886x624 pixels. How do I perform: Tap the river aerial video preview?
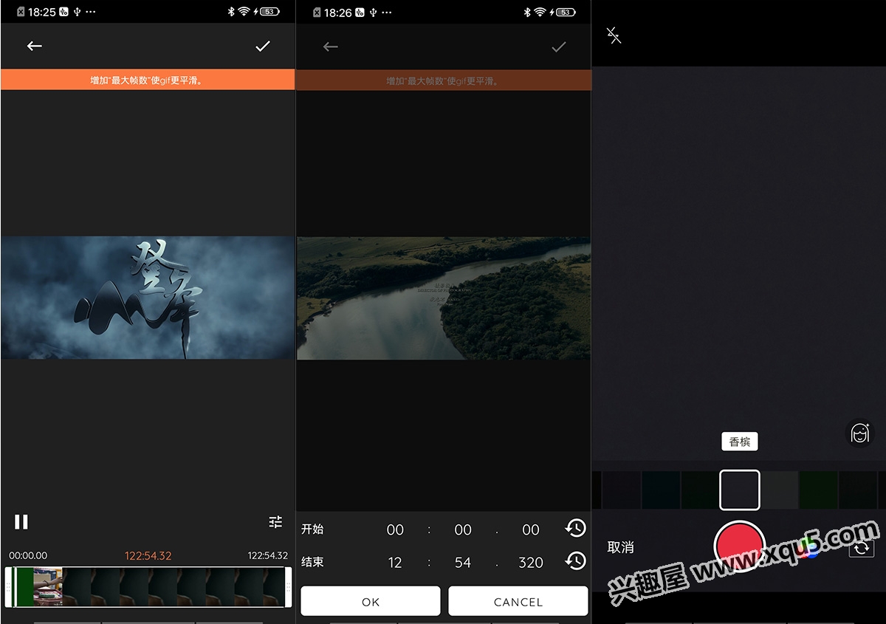click(x=444, y=298)
